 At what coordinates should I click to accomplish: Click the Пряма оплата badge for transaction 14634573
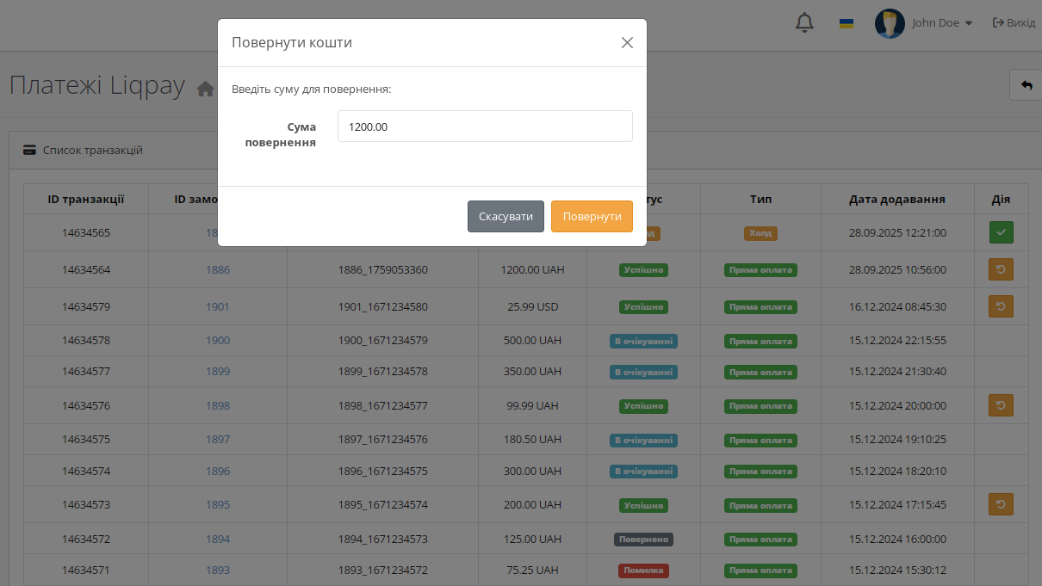point(760,505)
